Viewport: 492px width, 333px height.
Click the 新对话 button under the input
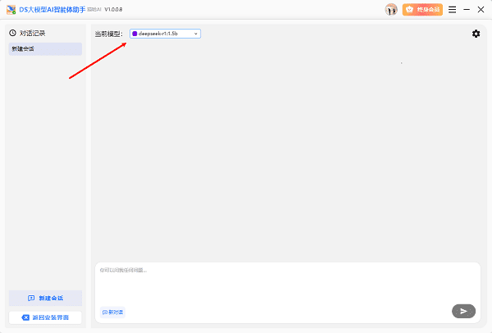[113, 312]
